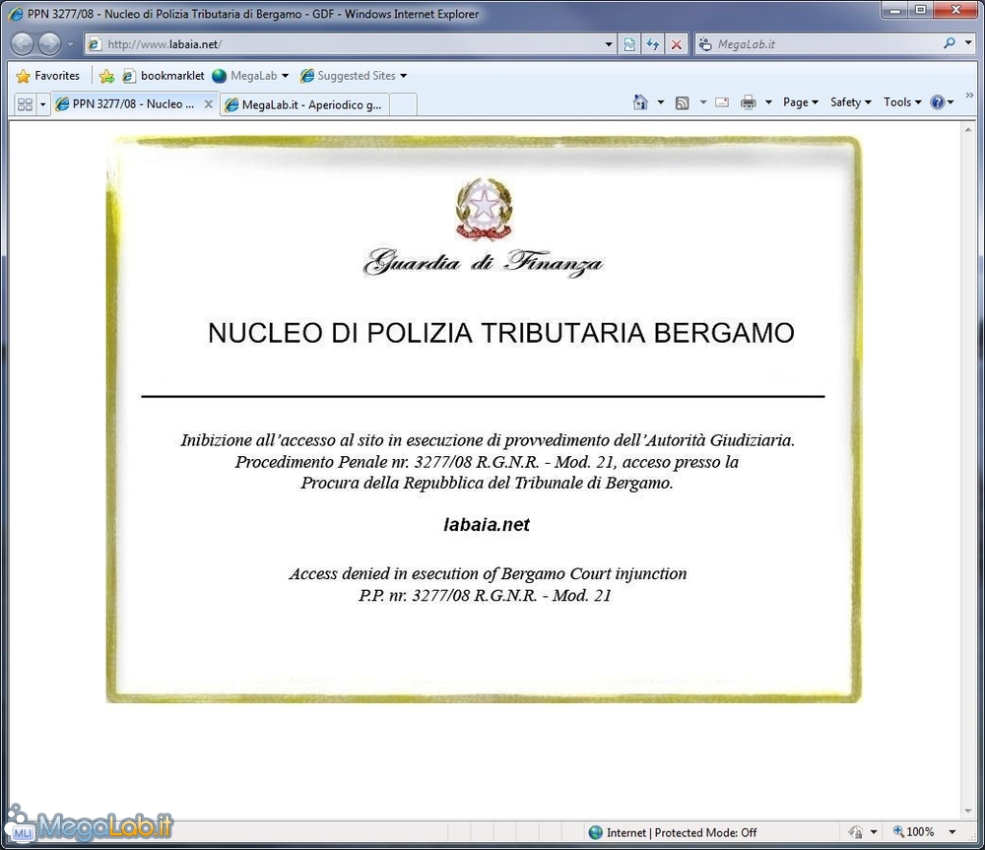Open the Feeds dropdown arrow
This screenshot has height=850, width=985.
(x=703, y=102)
